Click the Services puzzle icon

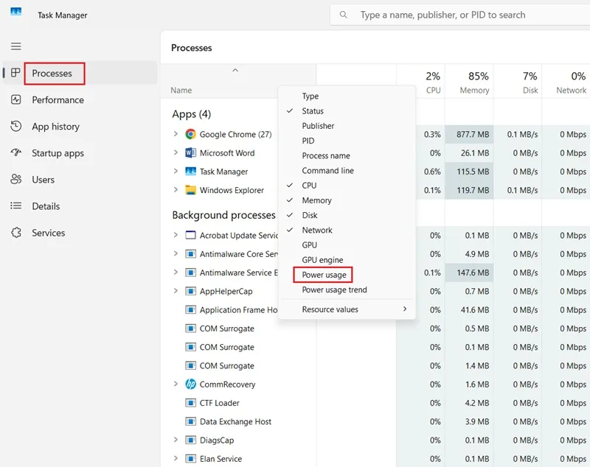[x=15, y=233]
